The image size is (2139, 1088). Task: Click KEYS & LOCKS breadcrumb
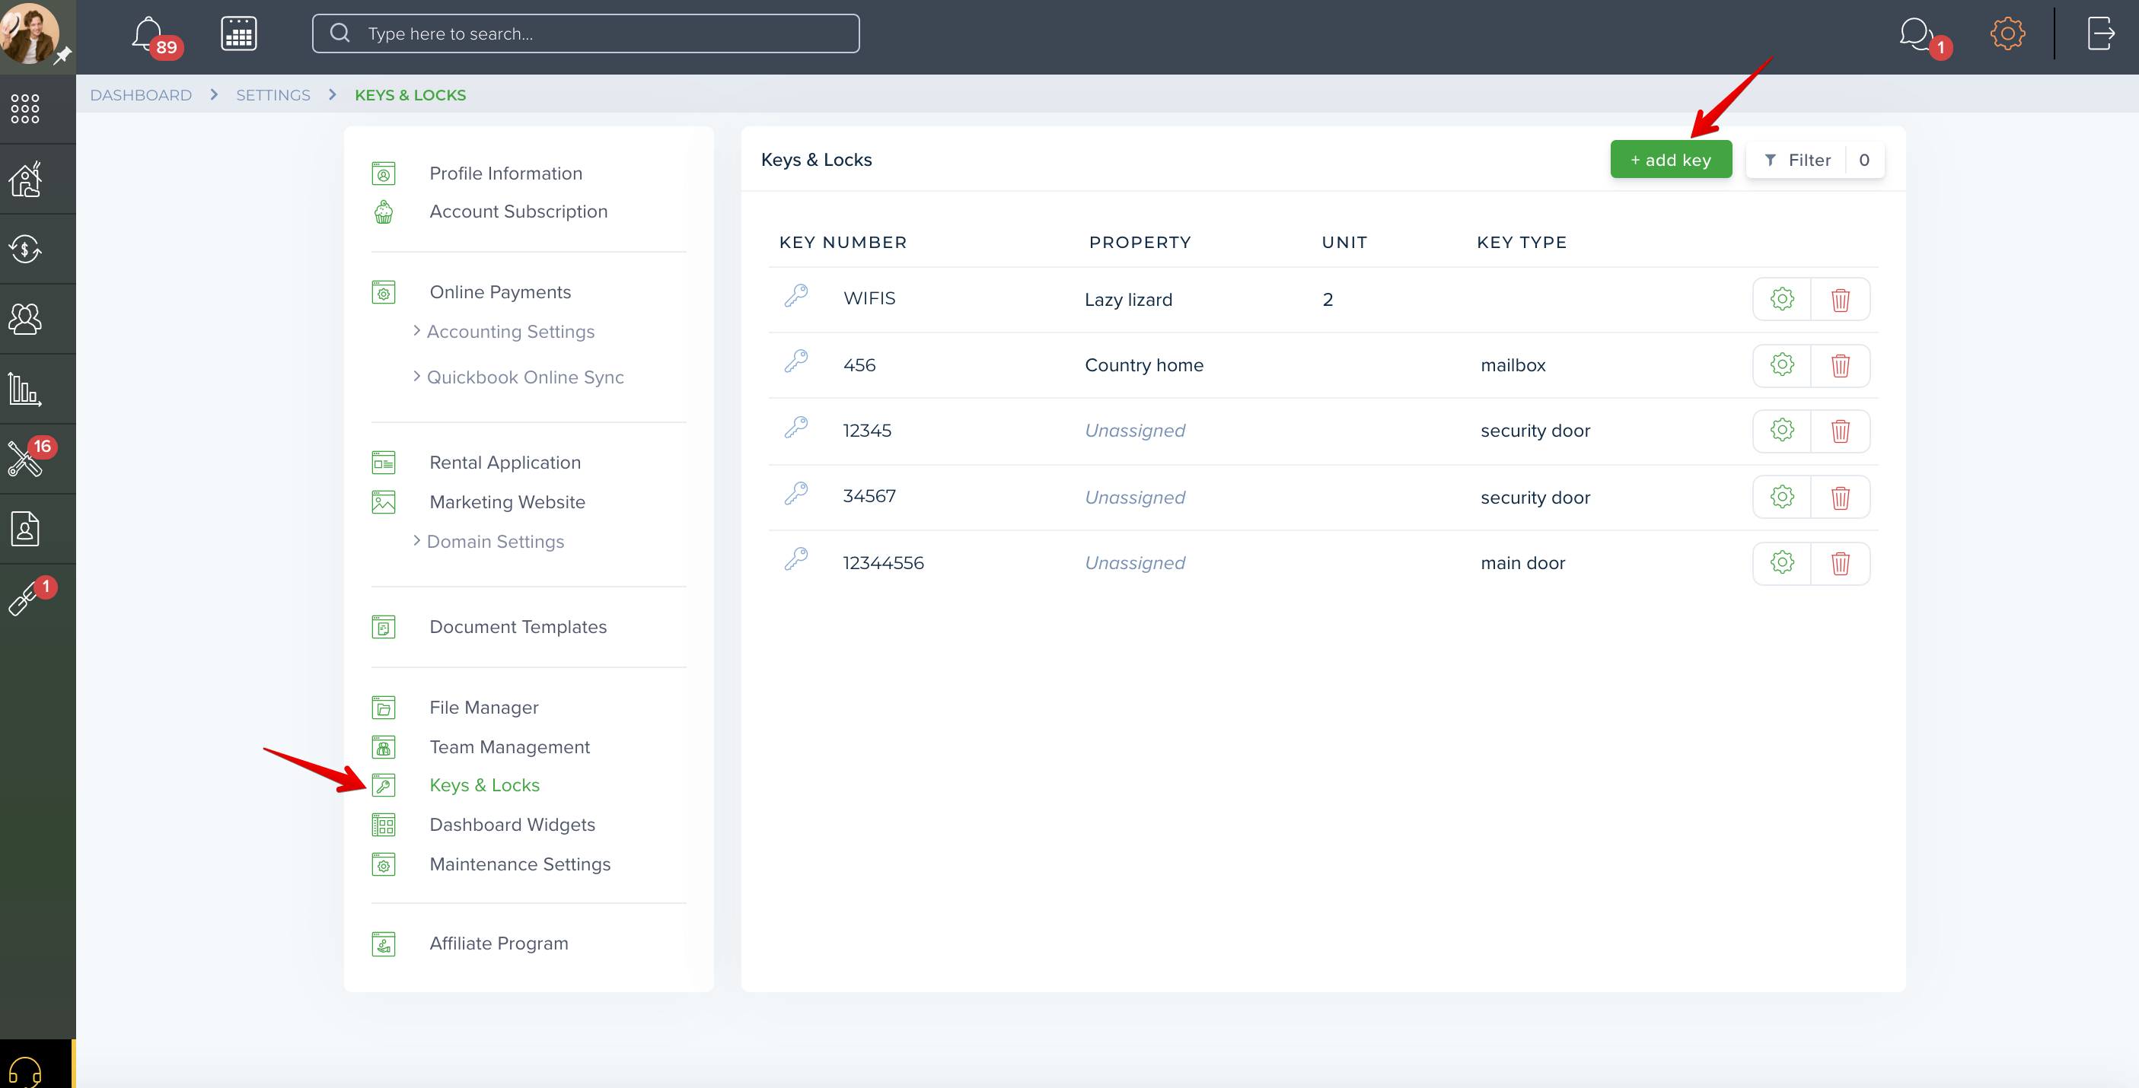click(x=410, y=94)
